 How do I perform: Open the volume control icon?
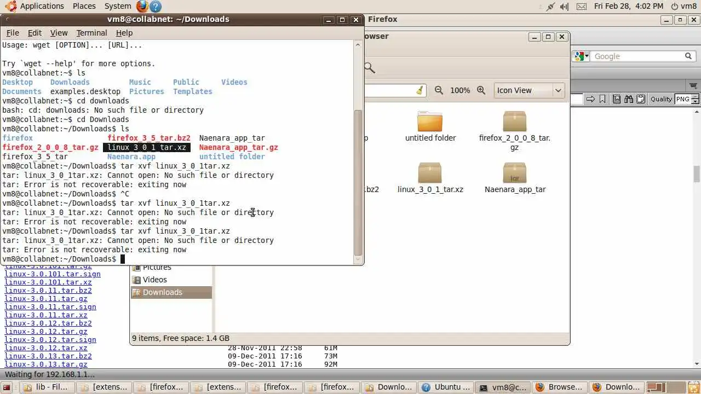point(564,6)
